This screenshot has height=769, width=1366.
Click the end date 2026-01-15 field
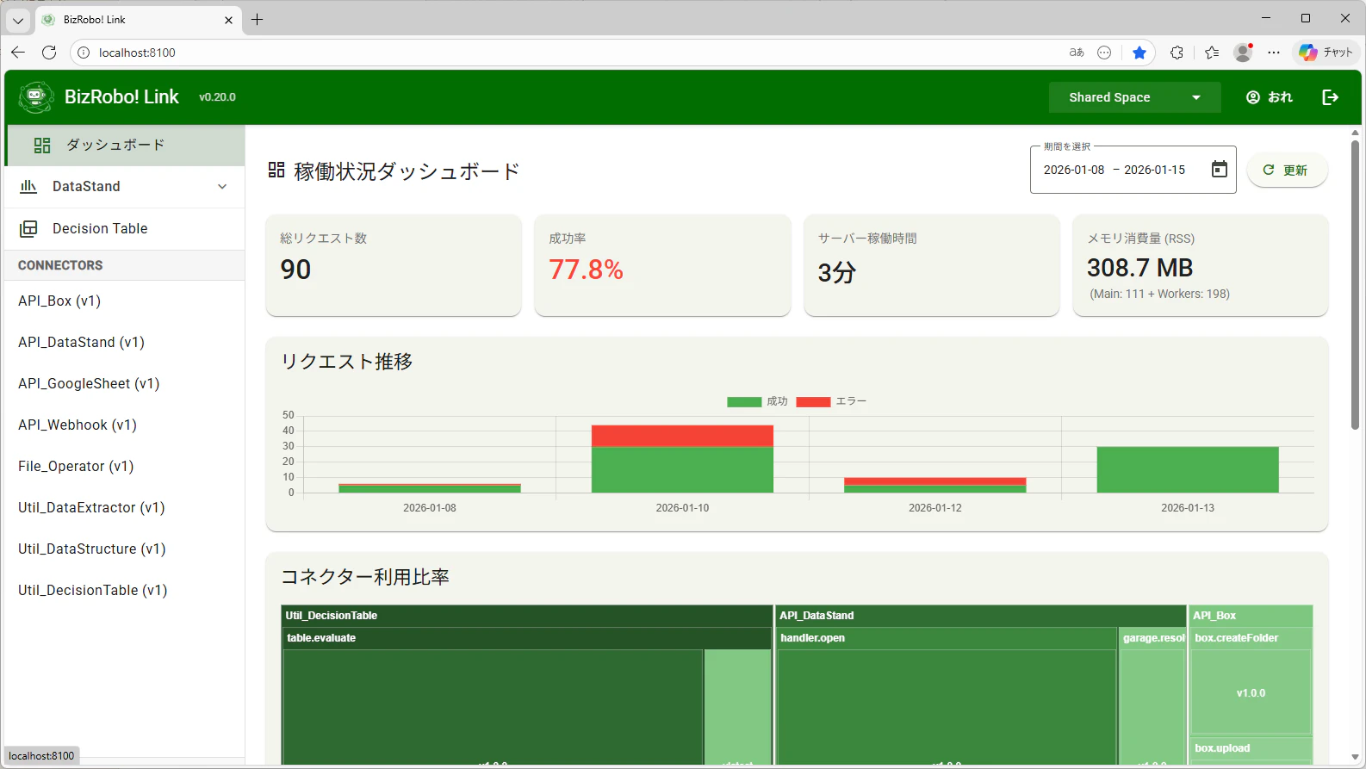click(1154, 170)
